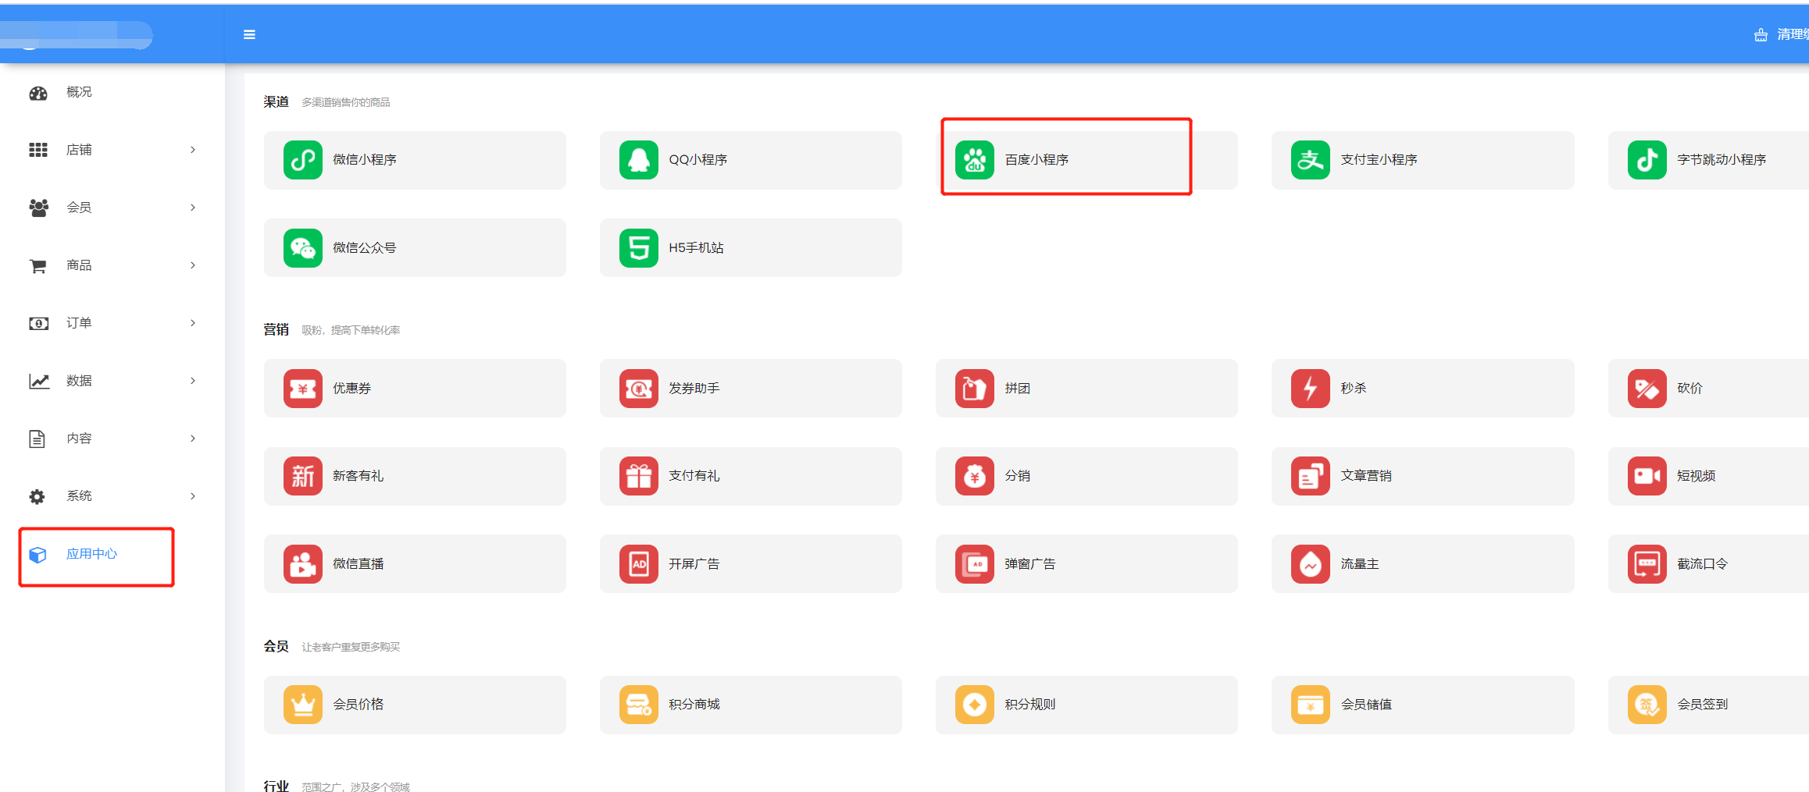Expand the 会员 sidebar chevron
Screen dimensions: 1809x792
pos(193,208)
